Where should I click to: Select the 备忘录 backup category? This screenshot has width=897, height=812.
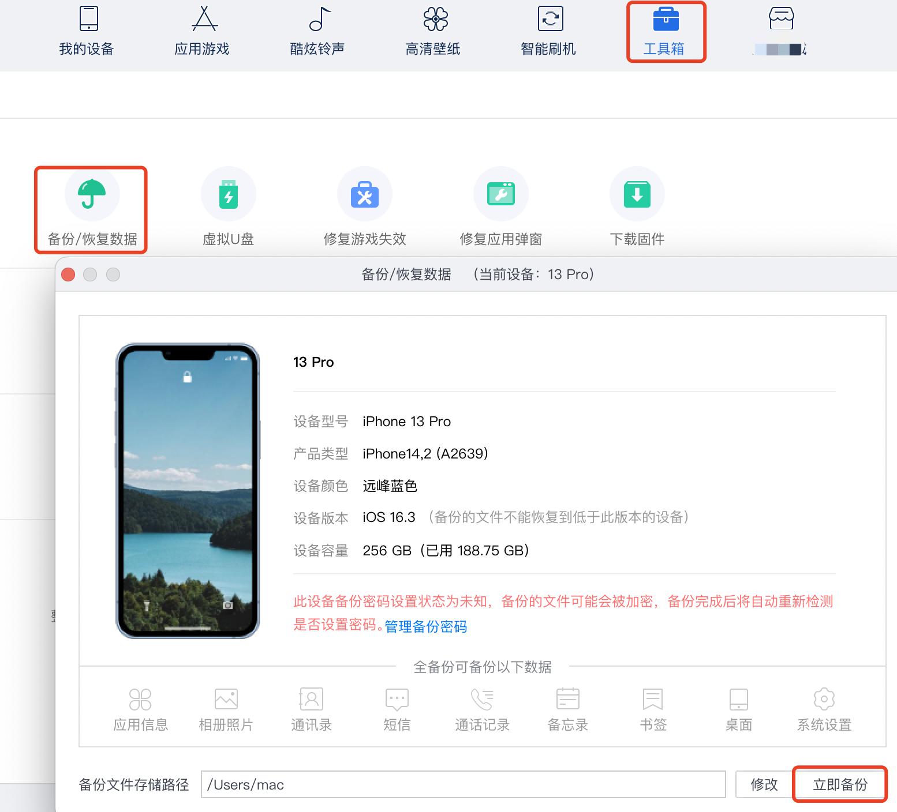click(567, 708)
